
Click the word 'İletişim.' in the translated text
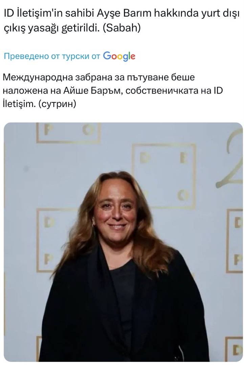click(x=19, y=104)
